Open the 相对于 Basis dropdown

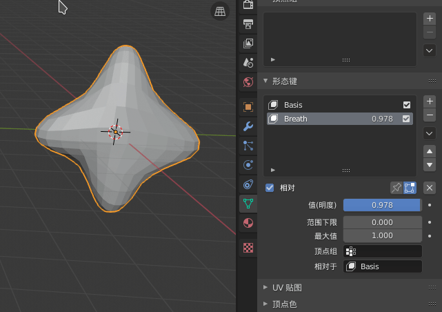(x=383, y=266)
